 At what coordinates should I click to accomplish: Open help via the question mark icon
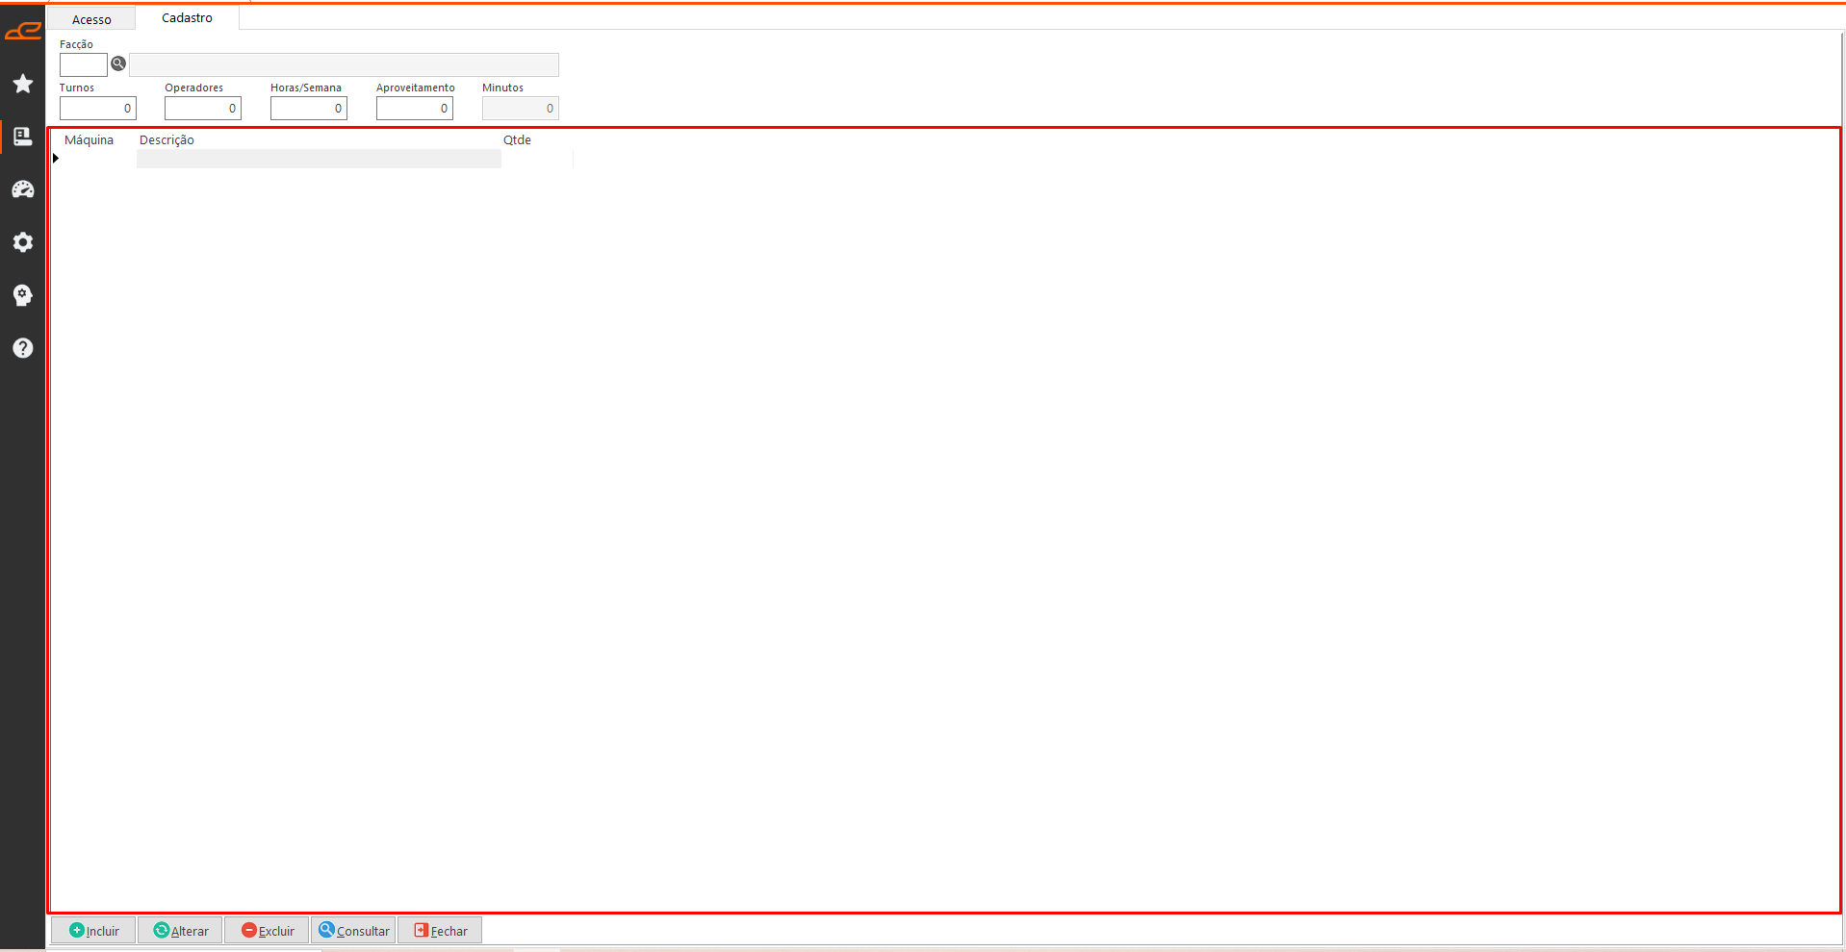23,348
